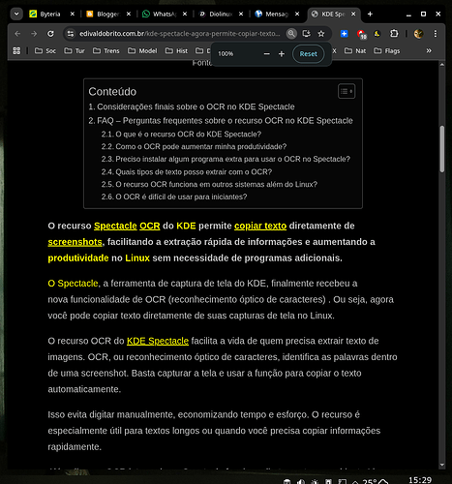
Task: Open 'O que é o recurso OCR' entry
Action: [x=181, y=135]
